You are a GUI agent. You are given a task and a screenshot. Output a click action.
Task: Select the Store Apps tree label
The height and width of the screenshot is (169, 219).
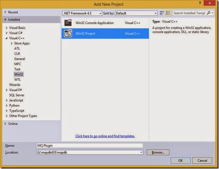click(22, 43)
